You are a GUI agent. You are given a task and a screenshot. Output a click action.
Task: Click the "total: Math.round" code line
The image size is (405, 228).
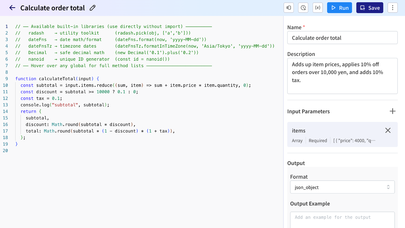100,131
